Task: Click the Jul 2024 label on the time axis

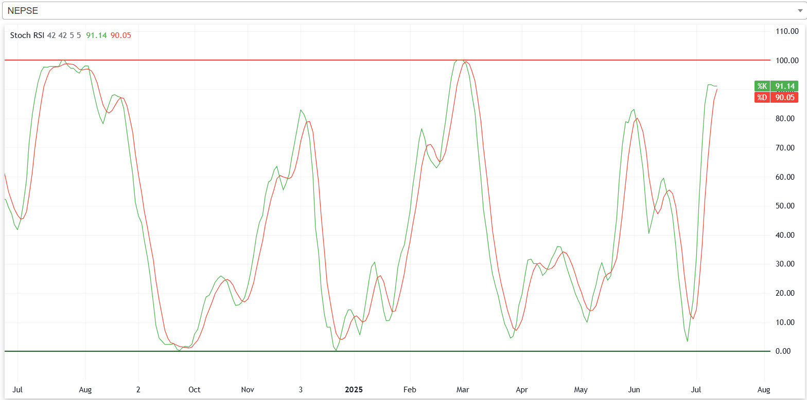Action: click(x=17, y=390)
